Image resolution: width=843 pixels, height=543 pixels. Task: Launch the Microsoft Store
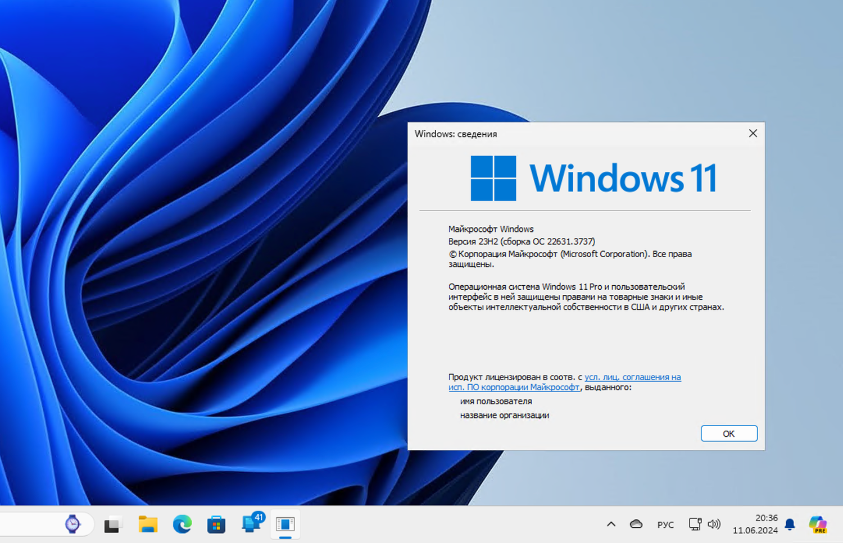(x=216, y=524)
